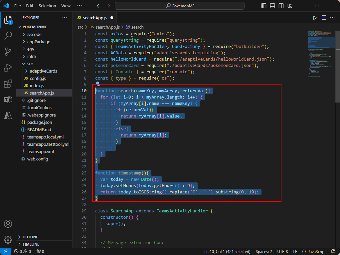Open .gitignore file

coord(44,100)
